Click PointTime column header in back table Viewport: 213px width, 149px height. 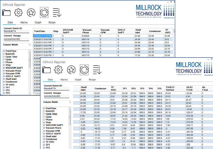[x=42, y=31]
